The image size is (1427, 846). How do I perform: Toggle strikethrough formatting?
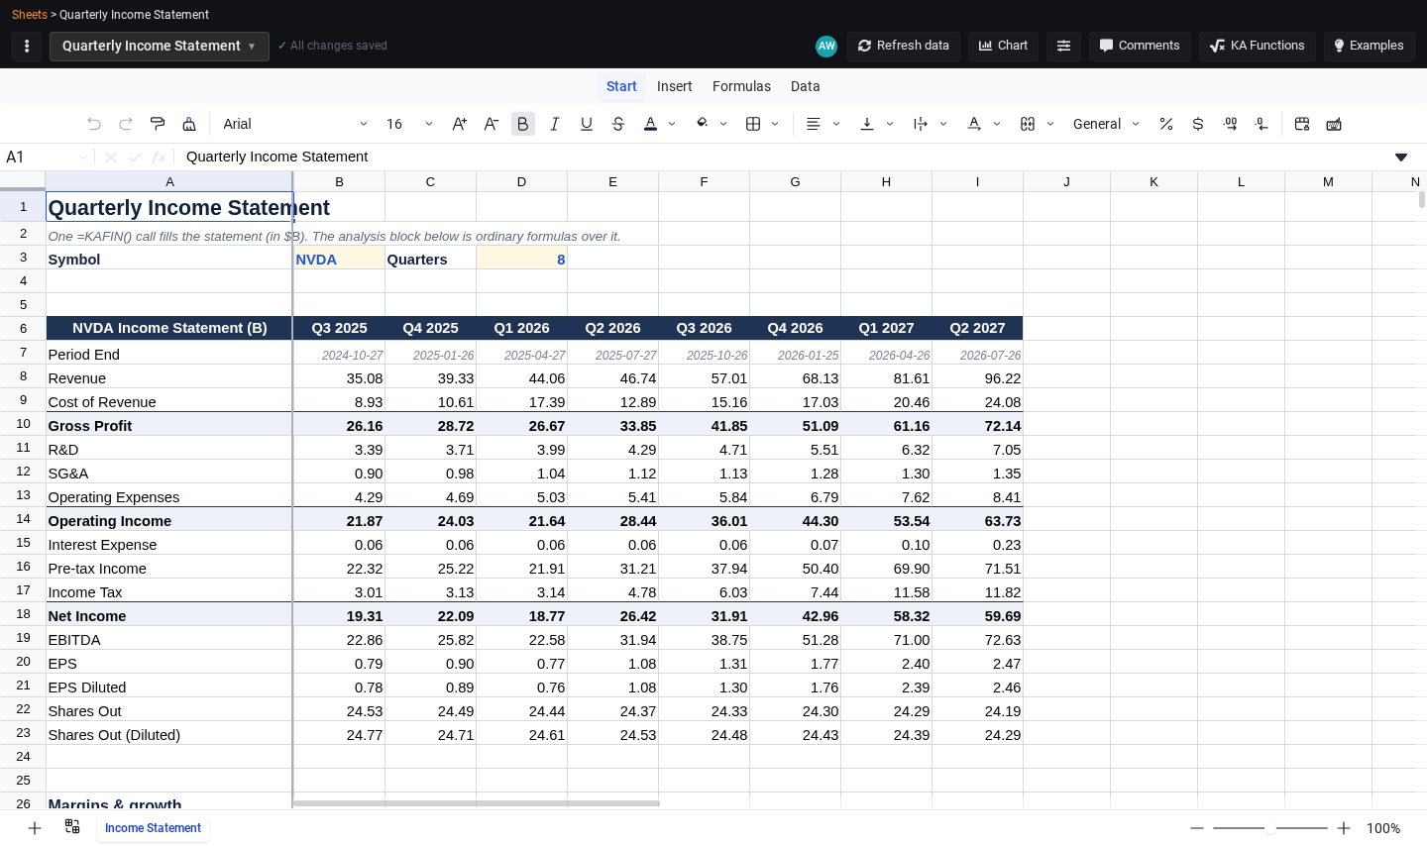[x=618, y=124]
